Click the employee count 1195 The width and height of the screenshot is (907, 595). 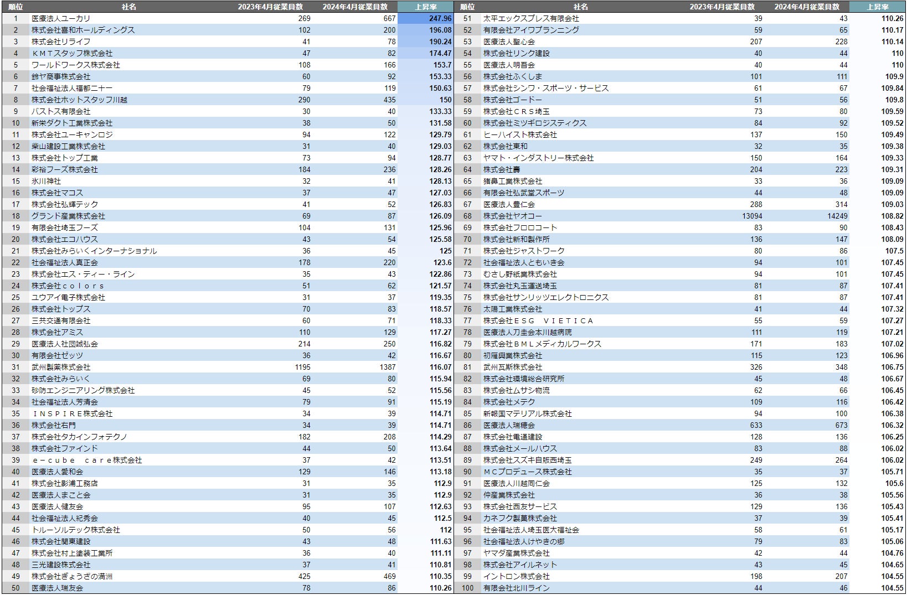(x=302, y=367)
